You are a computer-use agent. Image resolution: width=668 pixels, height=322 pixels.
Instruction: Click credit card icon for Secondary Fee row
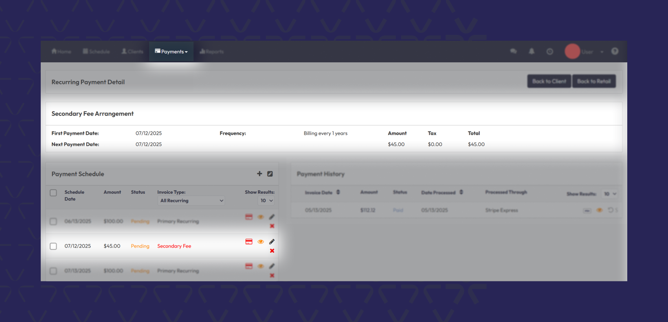click(x=249, y=242)
